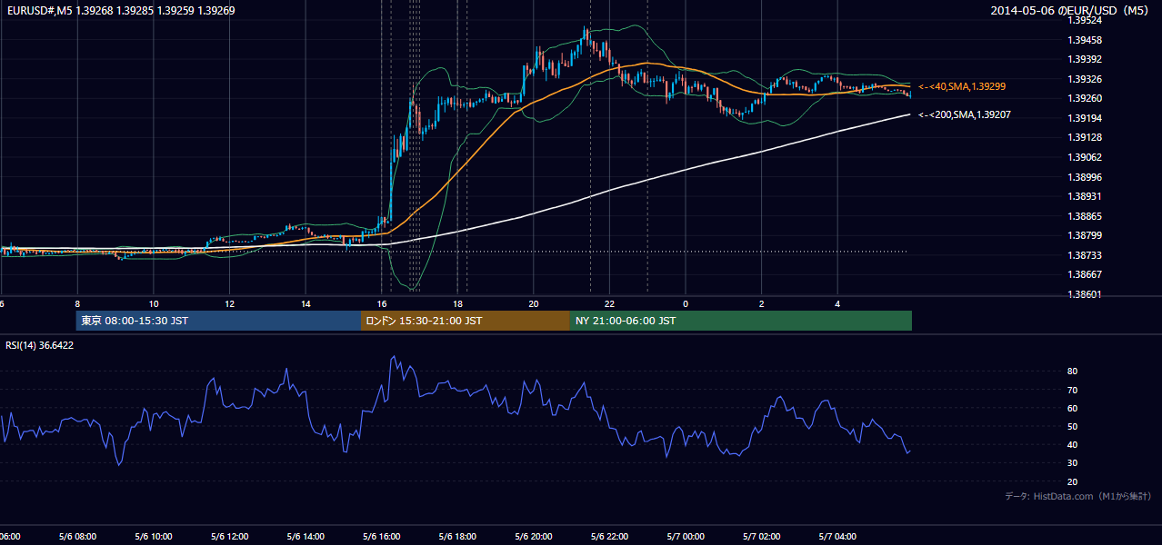
Task: Click RSI scale value 30
Action: pos(1072,463)
